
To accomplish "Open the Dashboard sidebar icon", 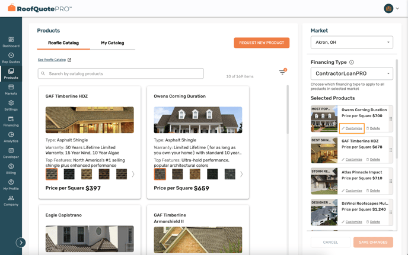I will (x=11, y=42).
